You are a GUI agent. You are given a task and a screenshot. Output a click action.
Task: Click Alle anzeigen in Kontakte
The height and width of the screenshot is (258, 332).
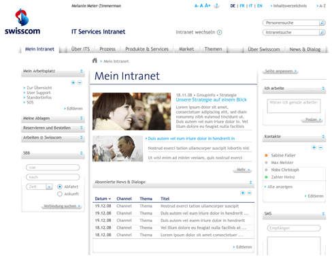(280, 187)
